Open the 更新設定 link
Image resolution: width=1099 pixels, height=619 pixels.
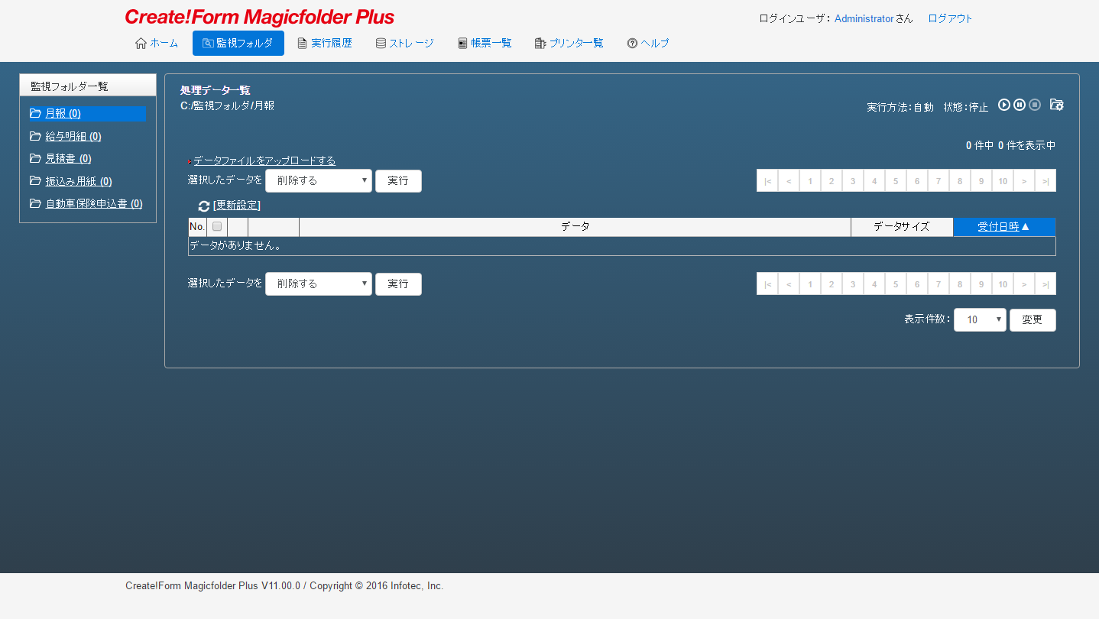pos(237,205)
